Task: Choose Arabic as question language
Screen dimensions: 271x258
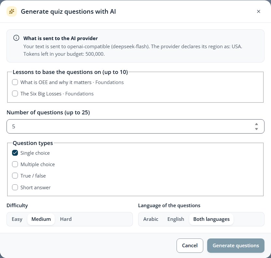Action: [x=151, y=219]
